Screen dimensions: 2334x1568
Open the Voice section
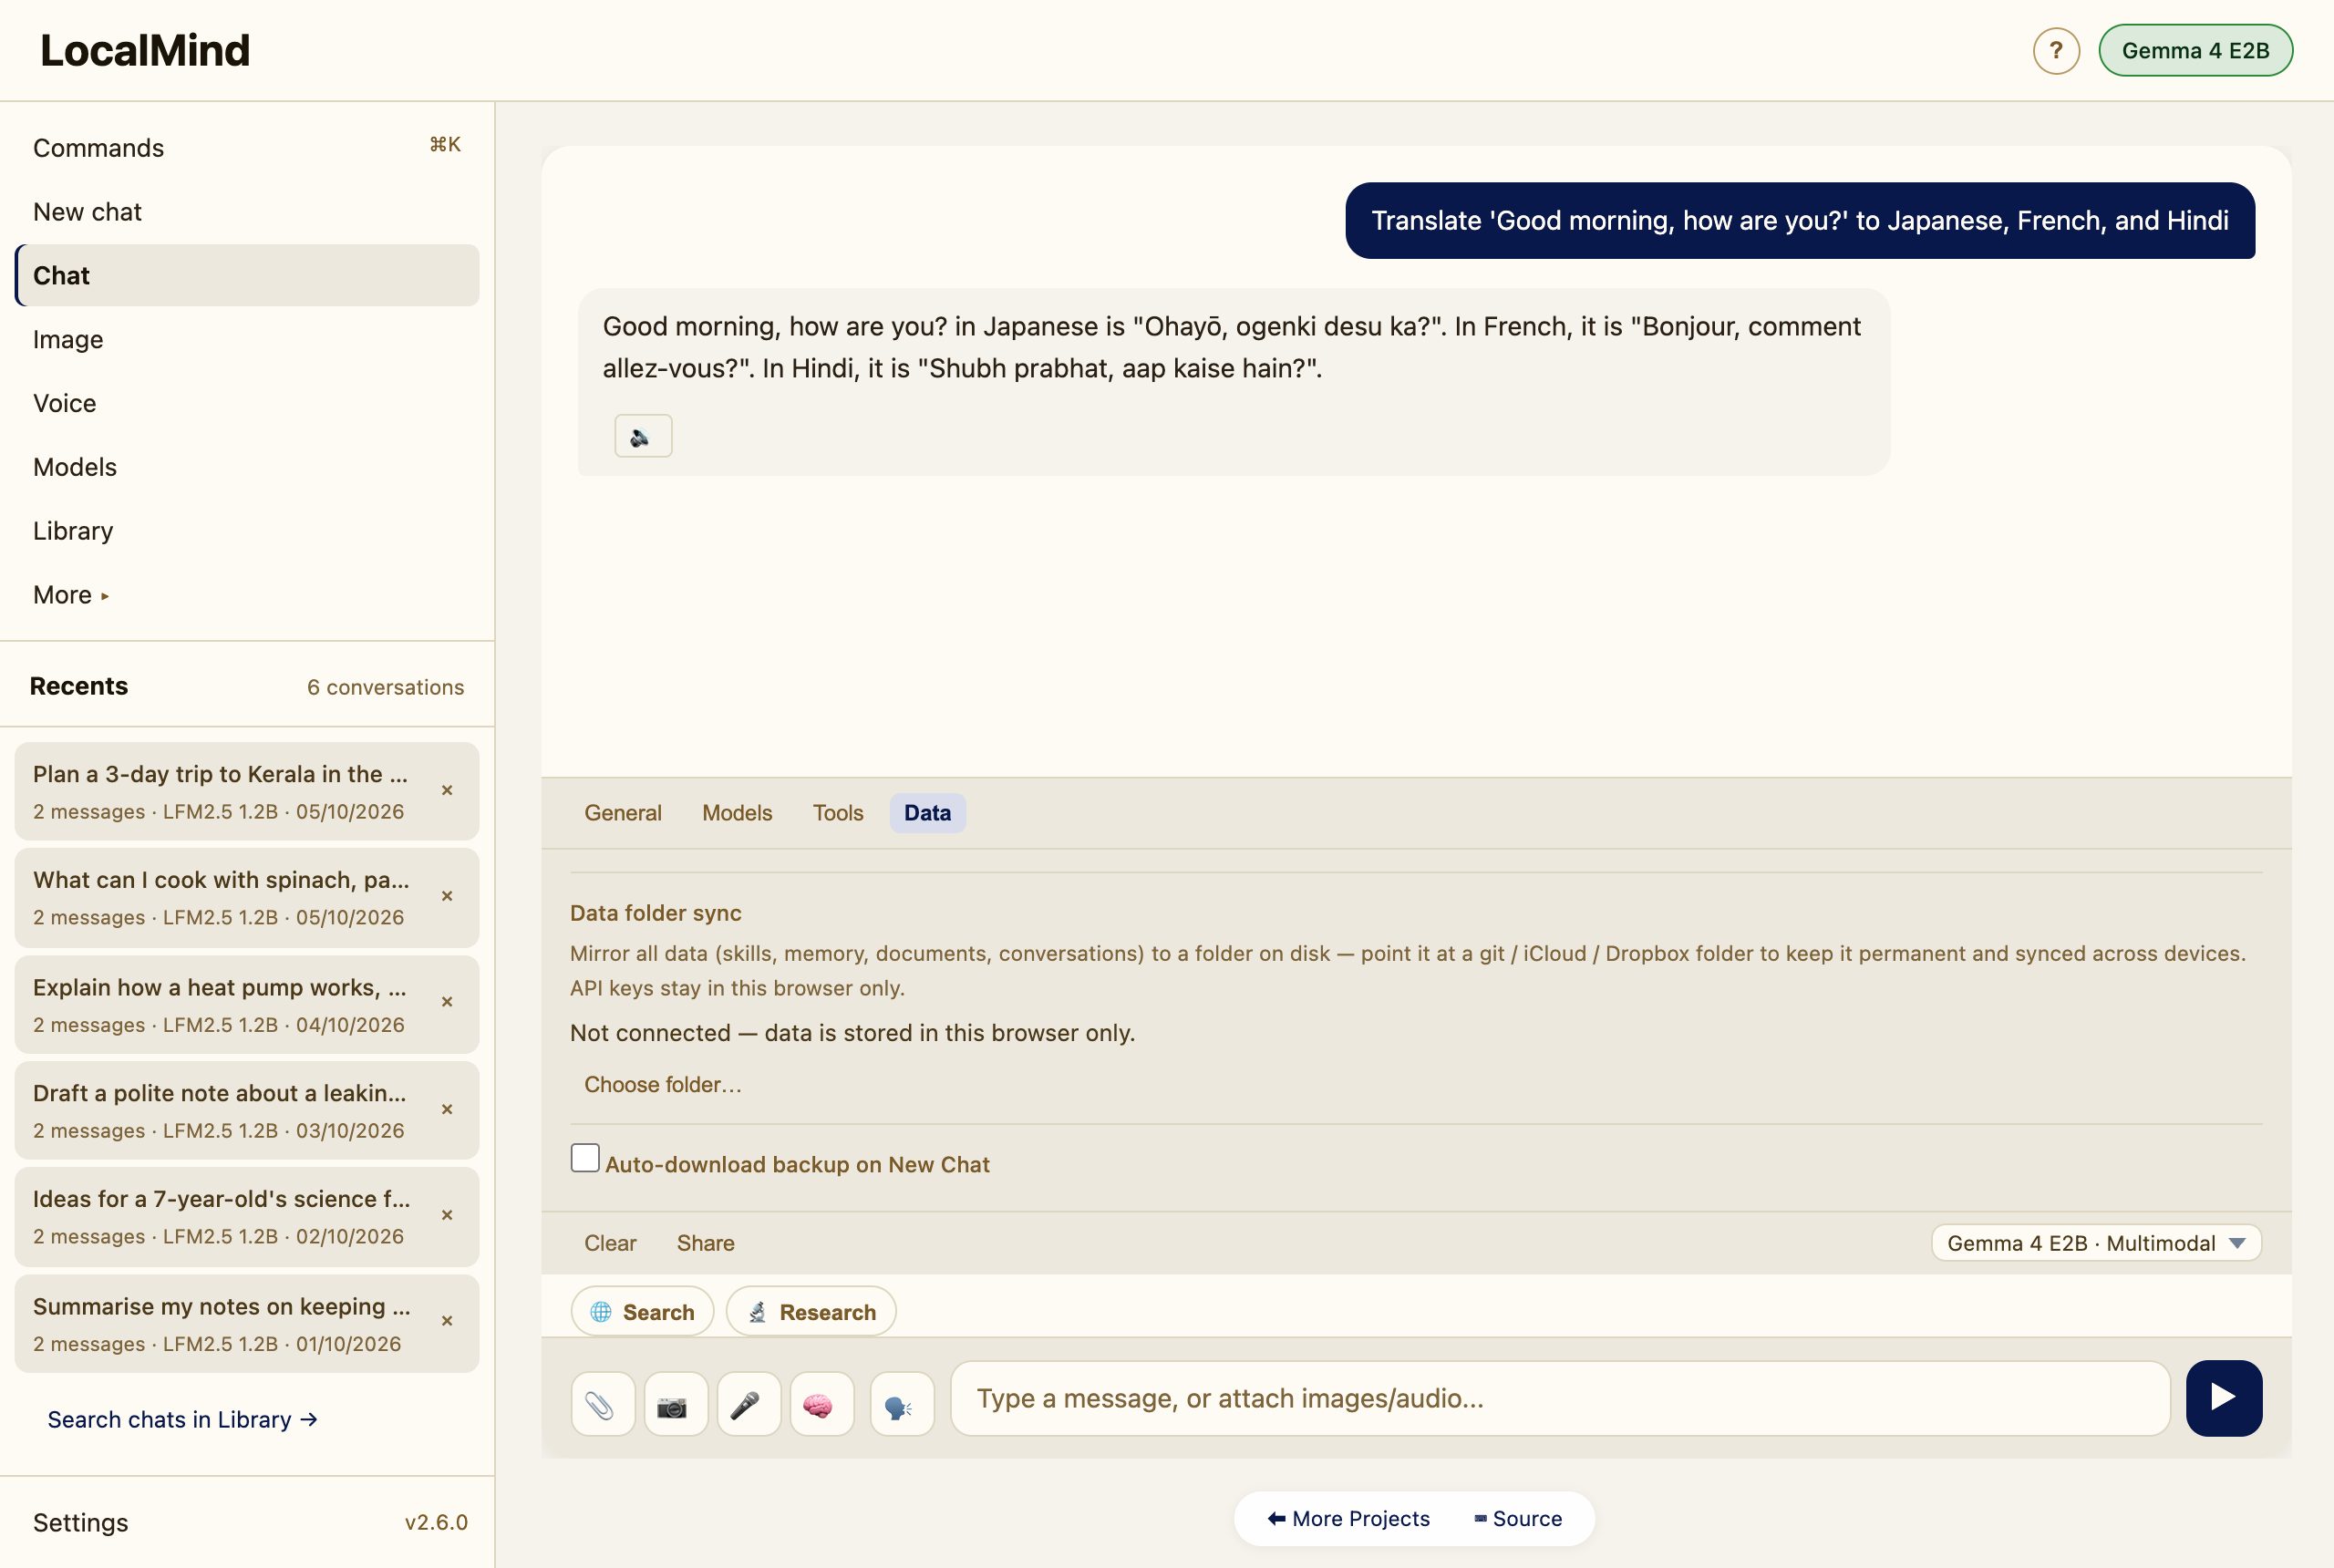pos(247,404)
